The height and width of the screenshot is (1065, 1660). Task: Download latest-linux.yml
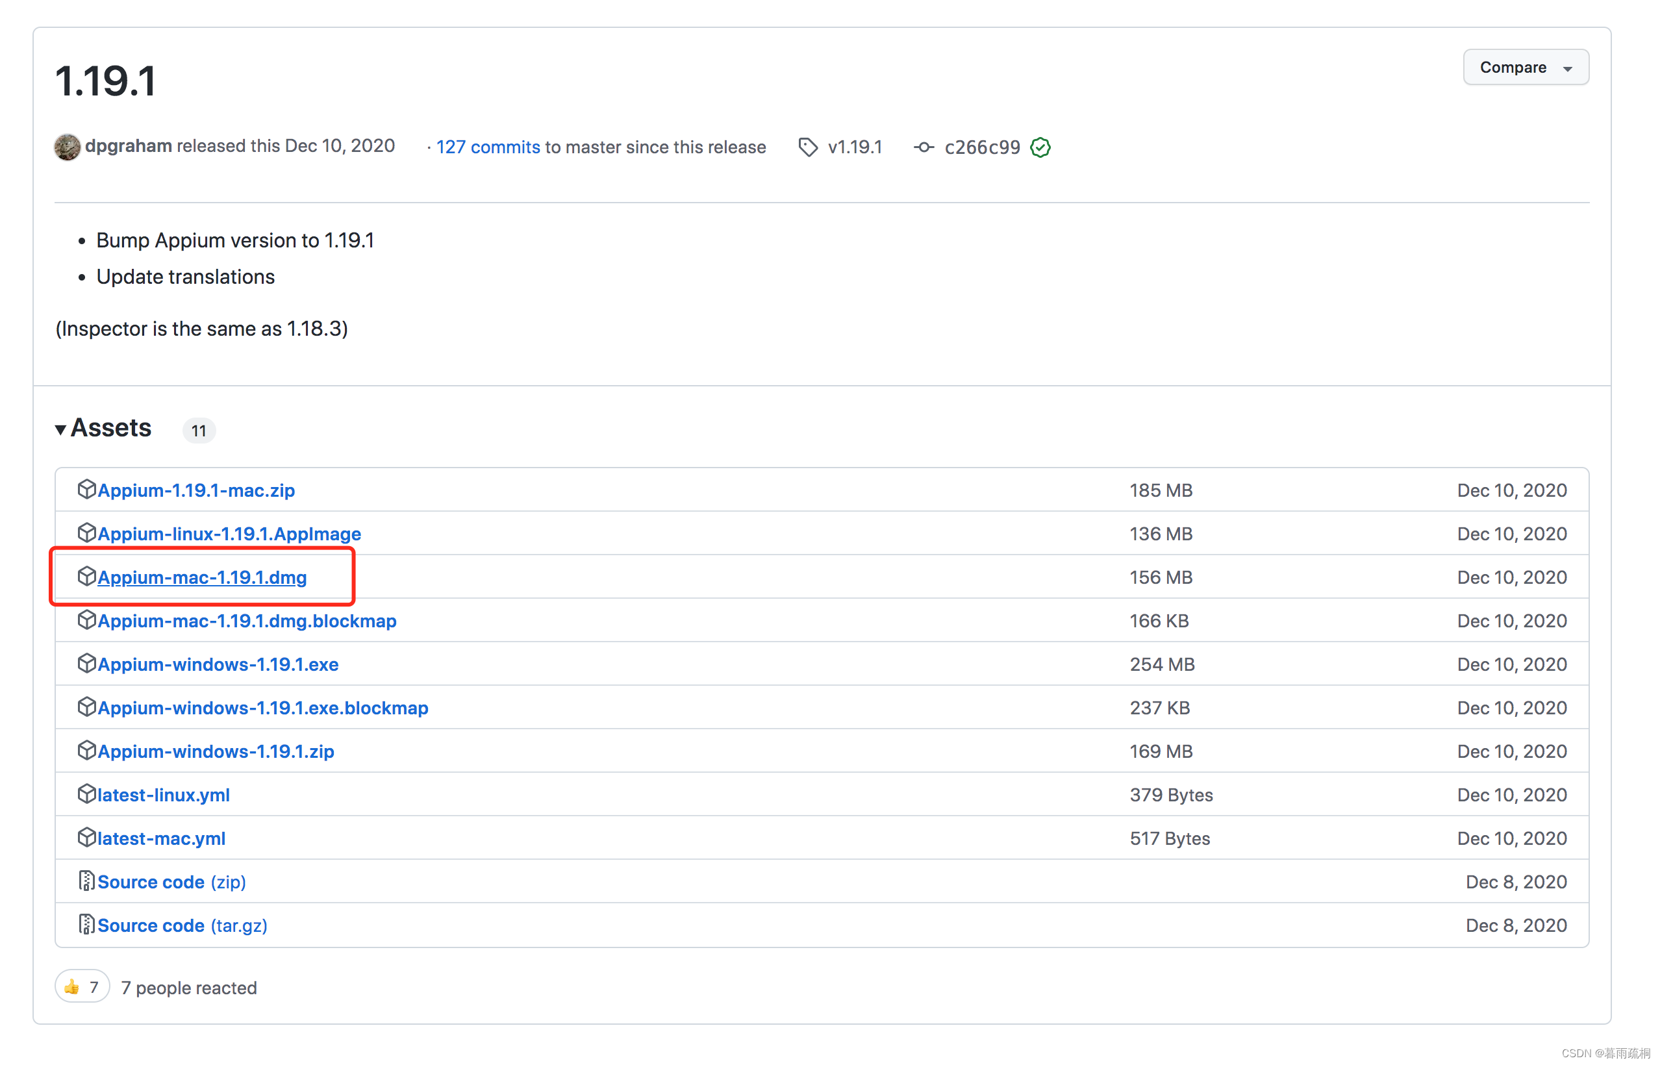tap(164, 795)
